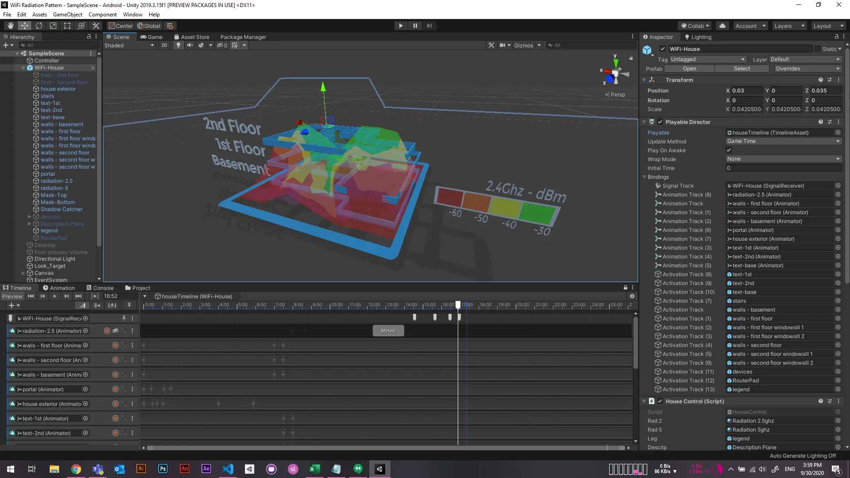Screen dimensions: 850x478
Task: Open the GameObject menu
Action: pos(68,15)
